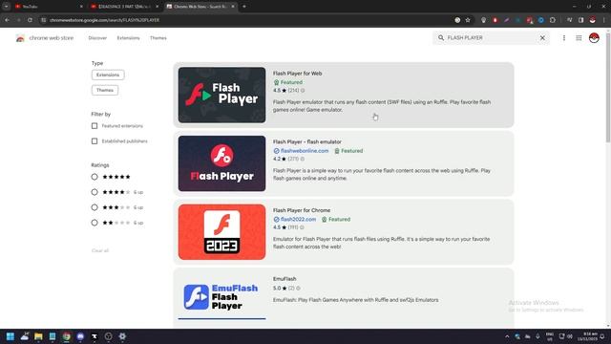Viewport: 611px width, 344px height.
Task: Select the two stars and up filter
Action: (x=95, y=223)
